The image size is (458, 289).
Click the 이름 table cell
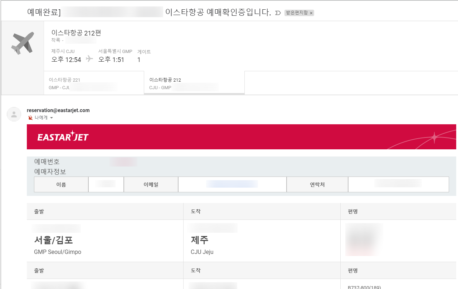61,184
